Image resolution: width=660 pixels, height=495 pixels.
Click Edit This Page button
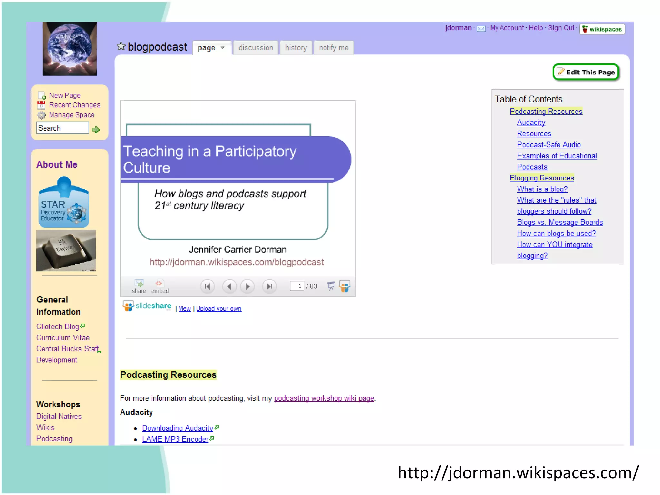coord(586,72)
